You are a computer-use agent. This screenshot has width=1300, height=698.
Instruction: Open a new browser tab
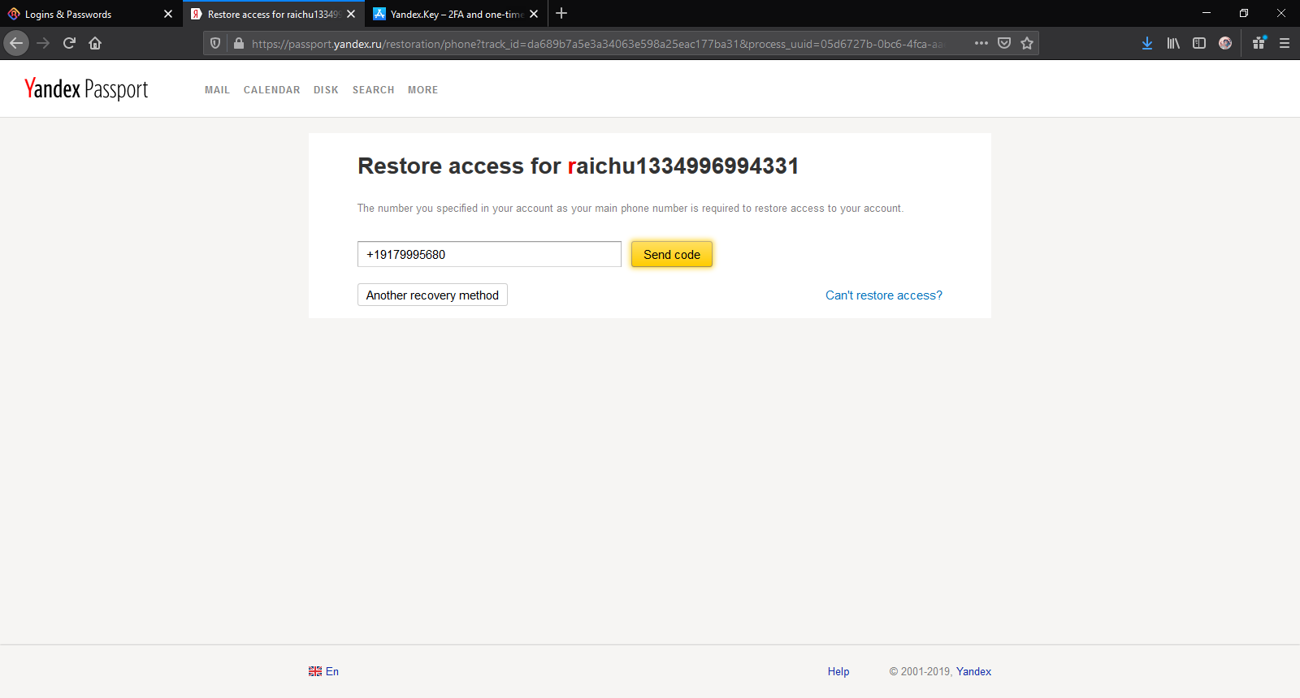click(x=561, y=14)
